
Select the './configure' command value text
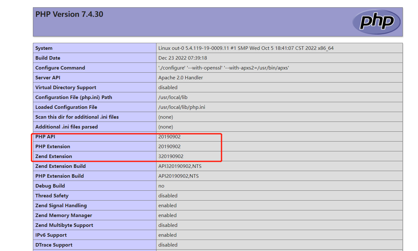pos(224,68)
